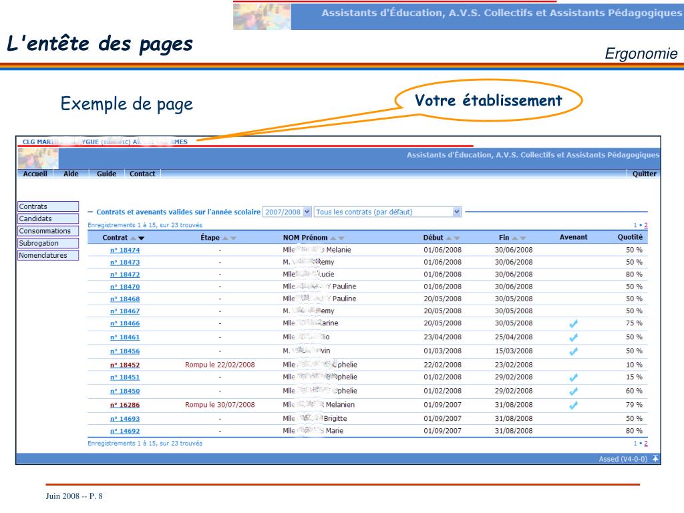Sort NOM Prénom column ascending arrow
Screen dimensions: 684x513
333,238
